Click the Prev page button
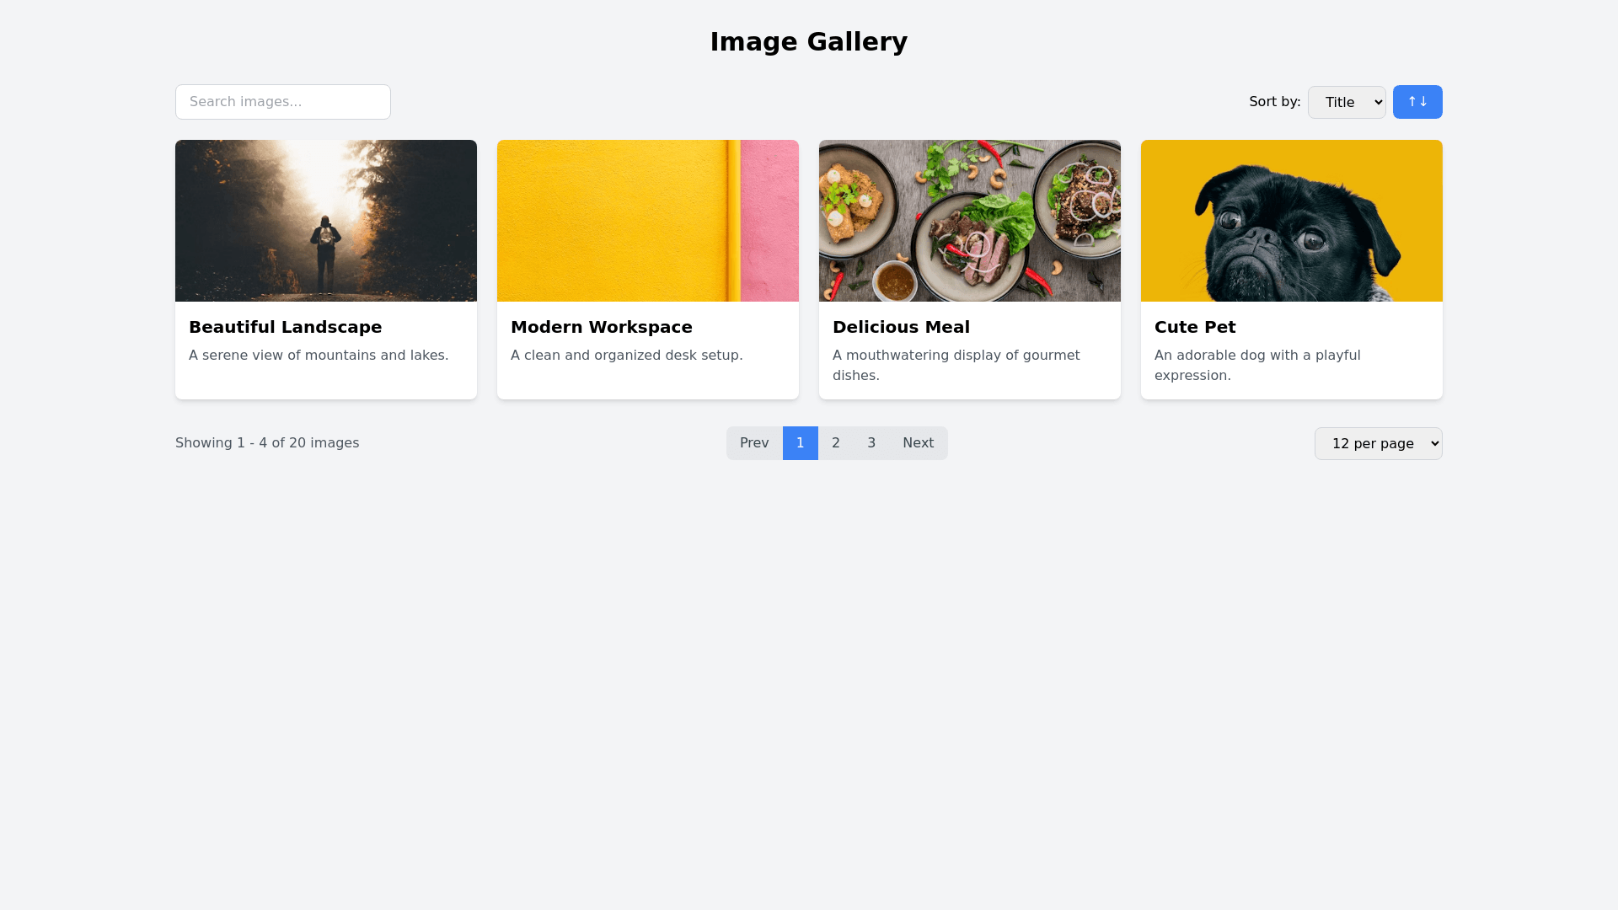This screenshot has width=1618, height=910. pos(754,443)
